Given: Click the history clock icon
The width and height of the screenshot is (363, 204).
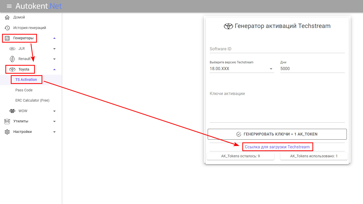Looking at the screenshot, I should click(x=7, y=28).
